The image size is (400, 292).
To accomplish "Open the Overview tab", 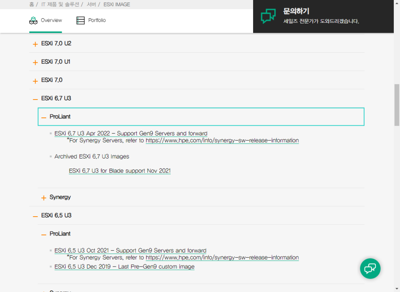I will click(x=46, y=20).
